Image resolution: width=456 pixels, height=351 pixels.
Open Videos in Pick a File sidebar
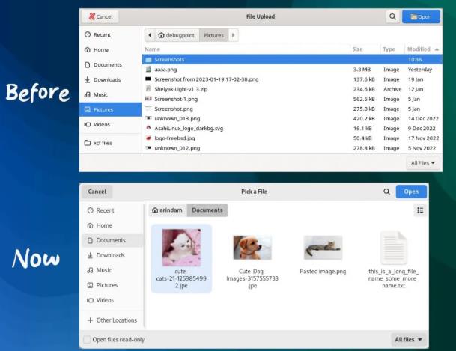point(113,300)
